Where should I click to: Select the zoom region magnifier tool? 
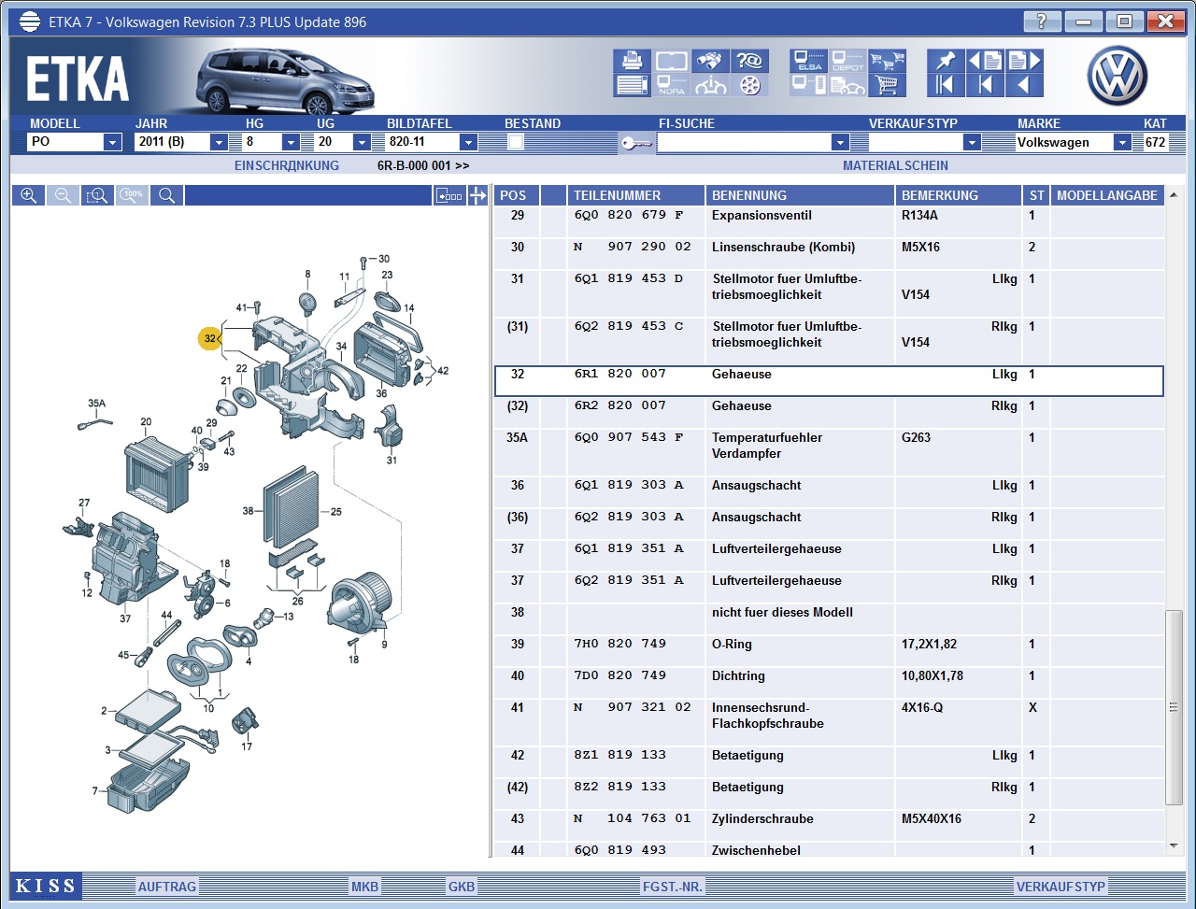[97, 195]
